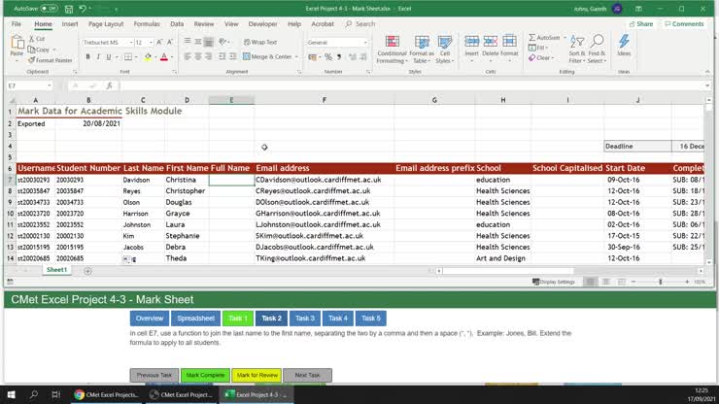Open the Merge & Center dropdown arrow

coord(296,57)
